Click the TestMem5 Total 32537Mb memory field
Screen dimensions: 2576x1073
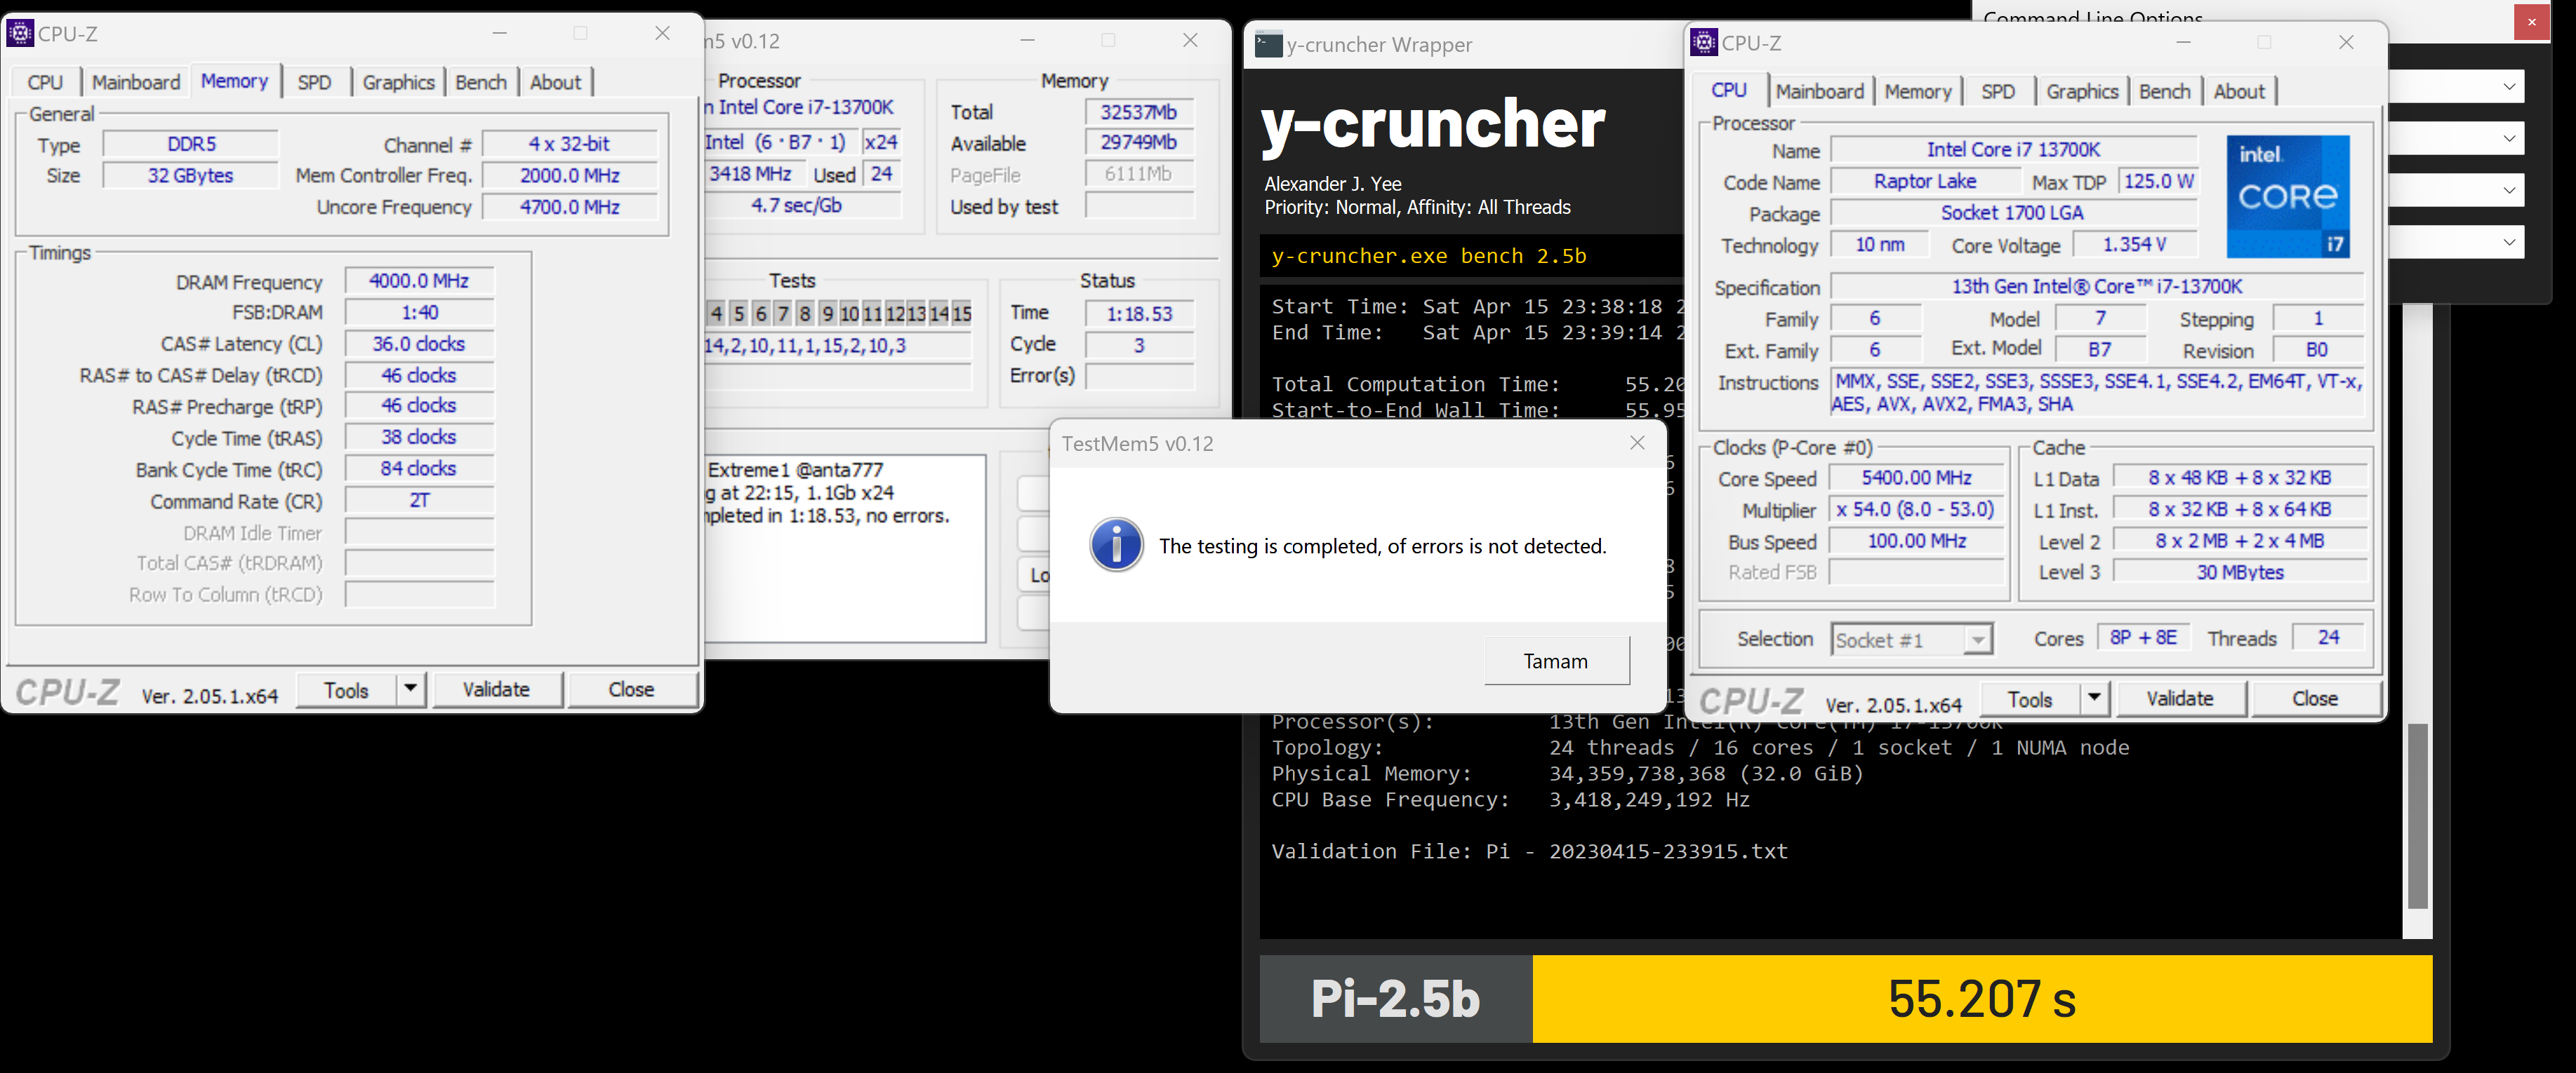(x=1139, y=112)
